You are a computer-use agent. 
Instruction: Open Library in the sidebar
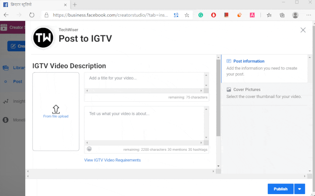click(19, 68)
